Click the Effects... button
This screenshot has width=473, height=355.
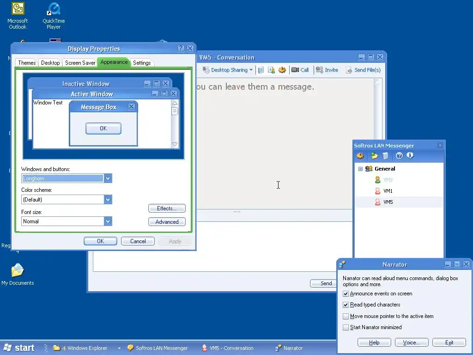167,208
